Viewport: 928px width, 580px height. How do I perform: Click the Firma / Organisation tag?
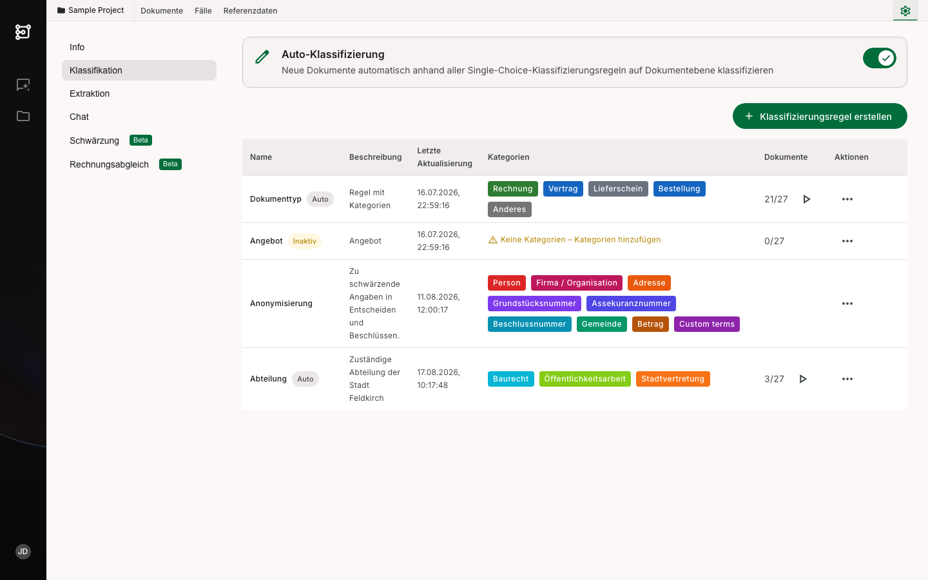pos(577,283)
